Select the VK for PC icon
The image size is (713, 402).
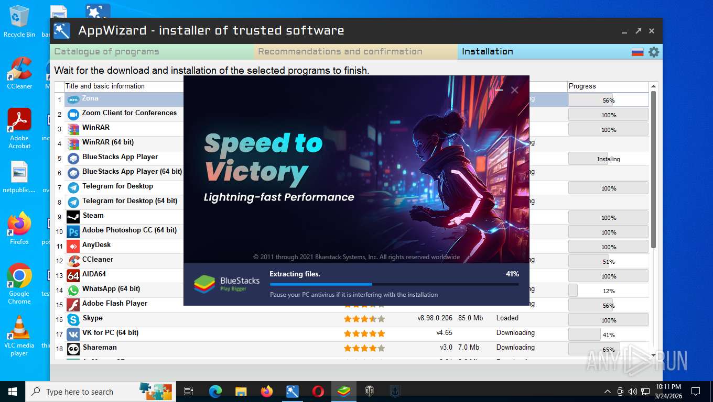click(x=73, y=334)
